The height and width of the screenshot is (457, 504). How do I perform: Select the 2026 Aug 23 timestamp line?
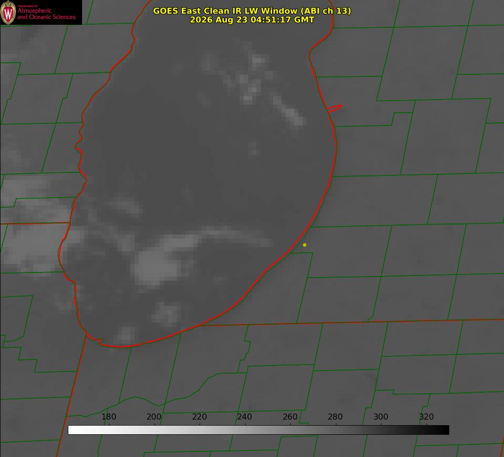point(252,20)
